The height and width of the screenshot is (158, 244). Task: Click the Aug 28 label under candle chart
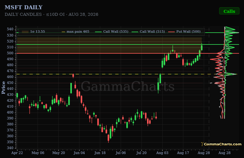coord(204,153)
